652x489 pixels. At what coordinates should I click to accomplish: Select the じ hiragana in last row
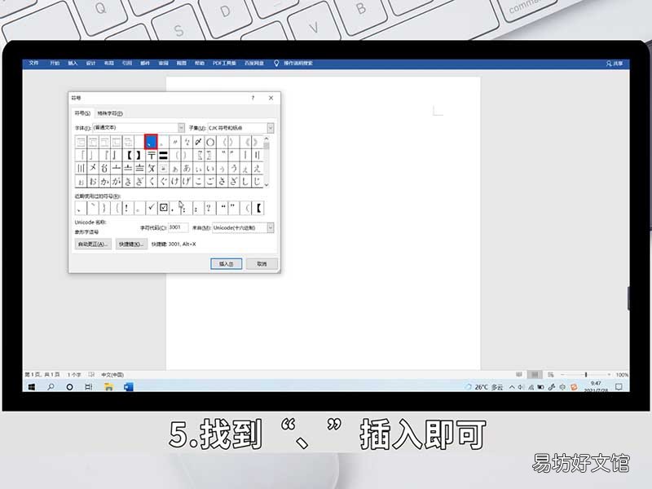[258, 181]
